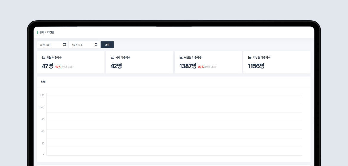Click the red 12% change indicator
The height and width of the screenshot is (166, 348).
[58, 67]
